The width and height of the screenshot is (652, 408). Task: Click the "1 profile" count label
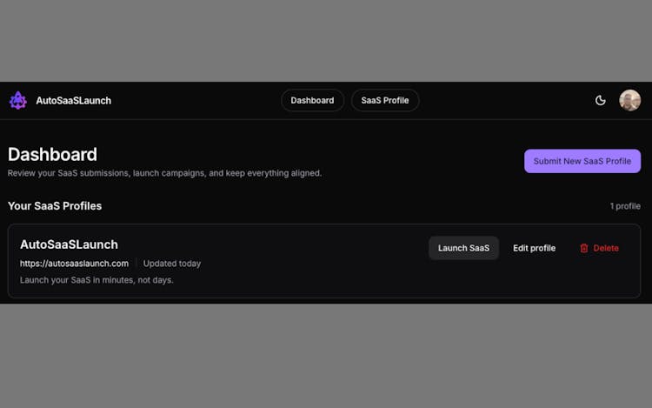point(625,206)
